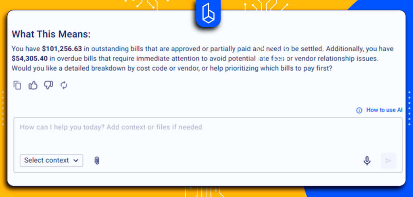The height and width of the screenshot is (197, 413).
Task: Give the response a thumbs up
Action: point(33,85)
